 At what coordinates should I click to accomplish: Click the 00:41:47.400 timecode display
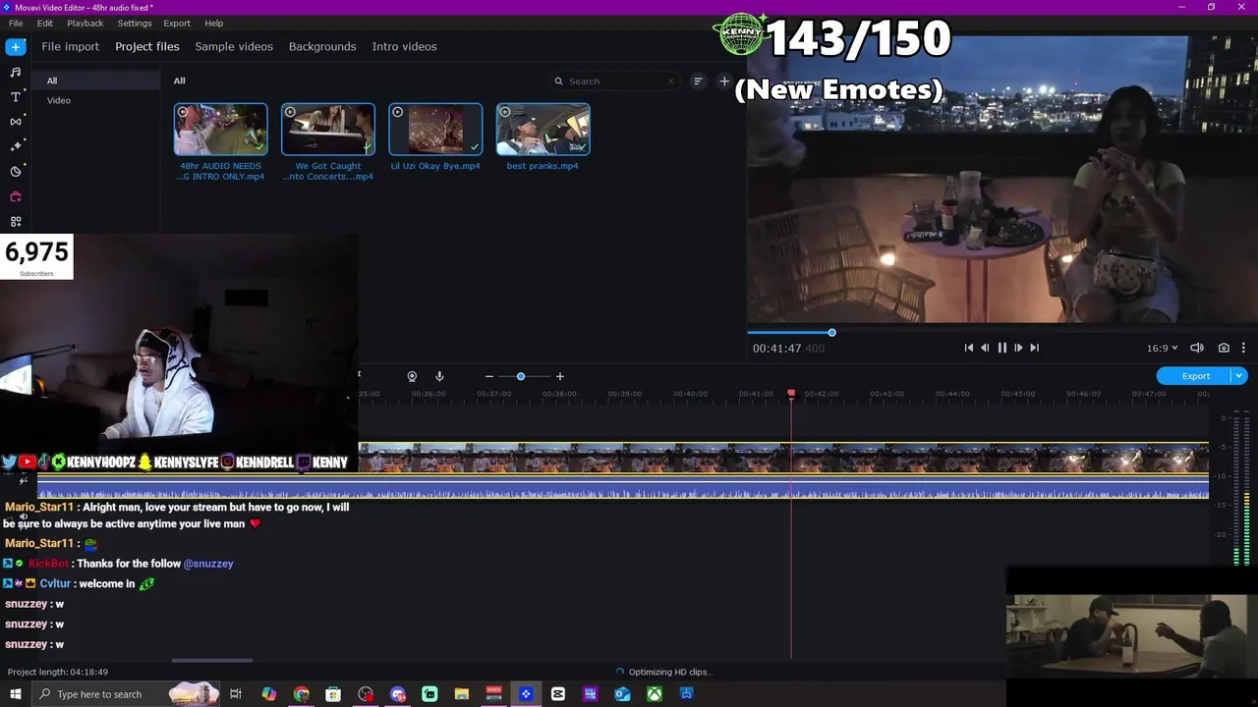(788, 348)
